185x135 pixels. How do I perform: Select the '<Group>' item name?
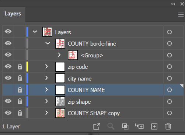coord(92,56)
